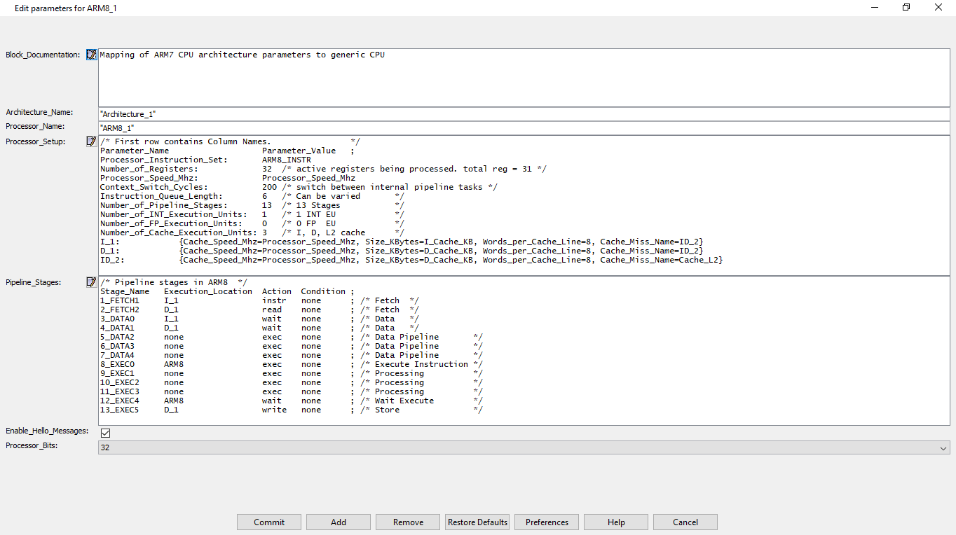
Task: Open Help for this parameter editor
Action: tap(616, 522)
